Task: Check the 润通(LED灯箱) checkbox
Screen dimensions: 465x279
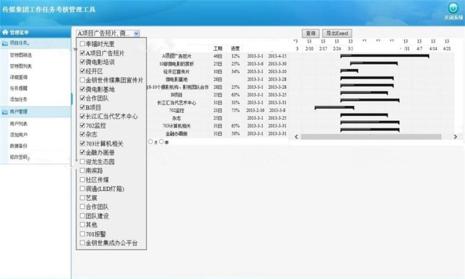Action: [82, 189]
